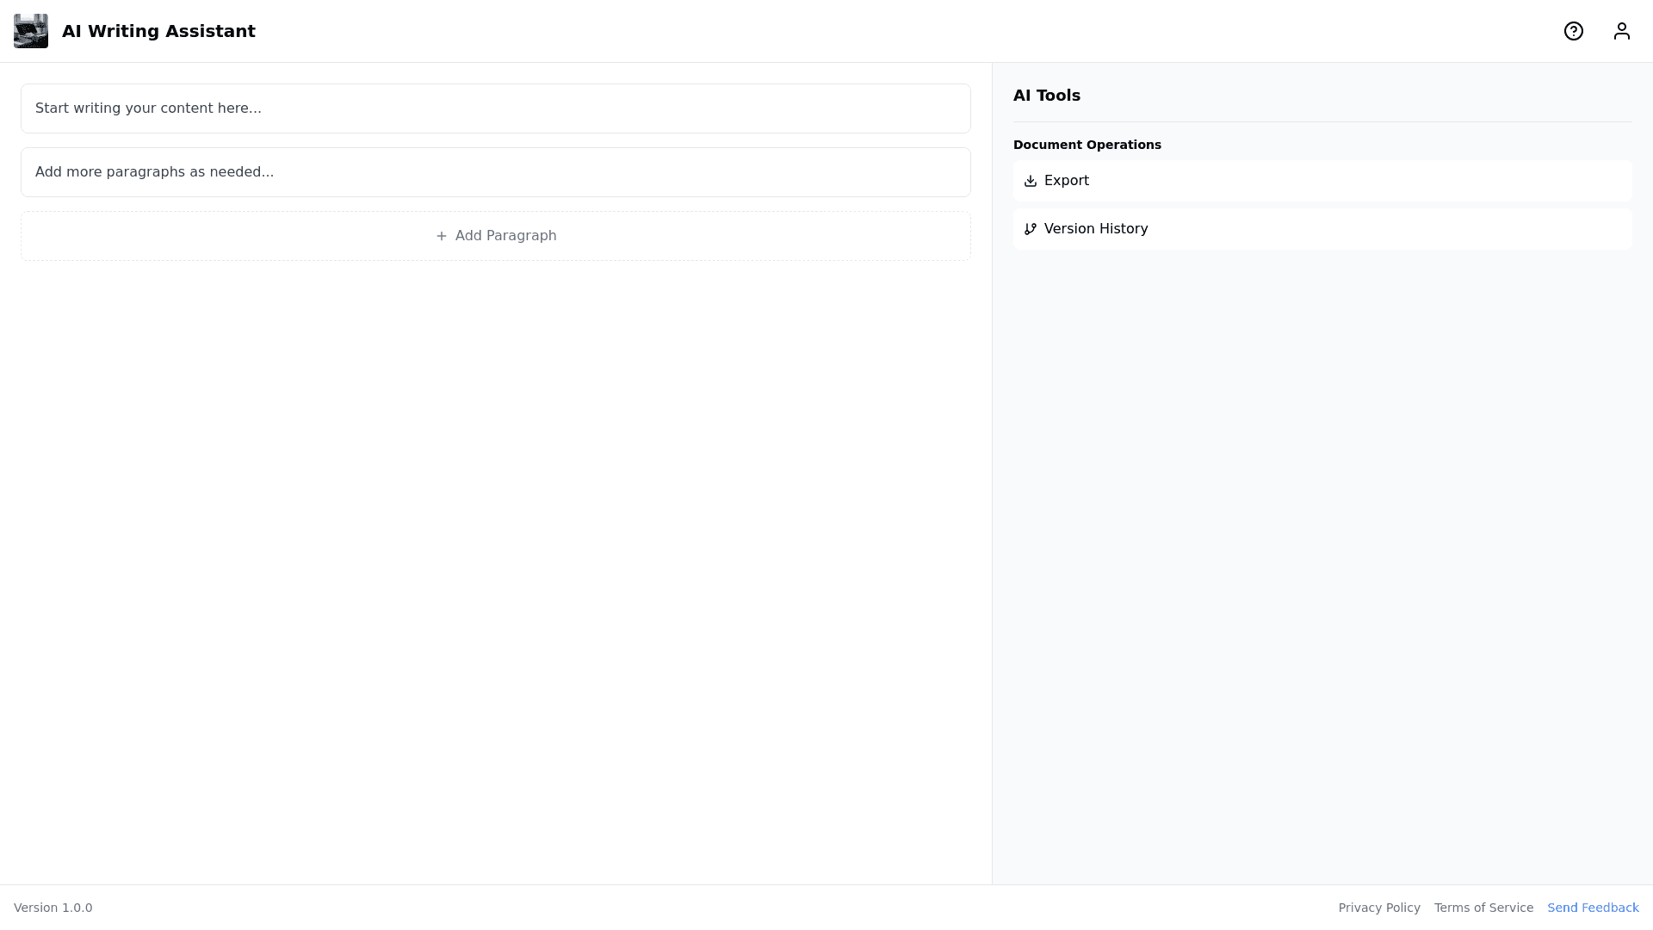Click the AI Writing Assistant title text
Screen dimensions: 1653x930
point(158,31)
